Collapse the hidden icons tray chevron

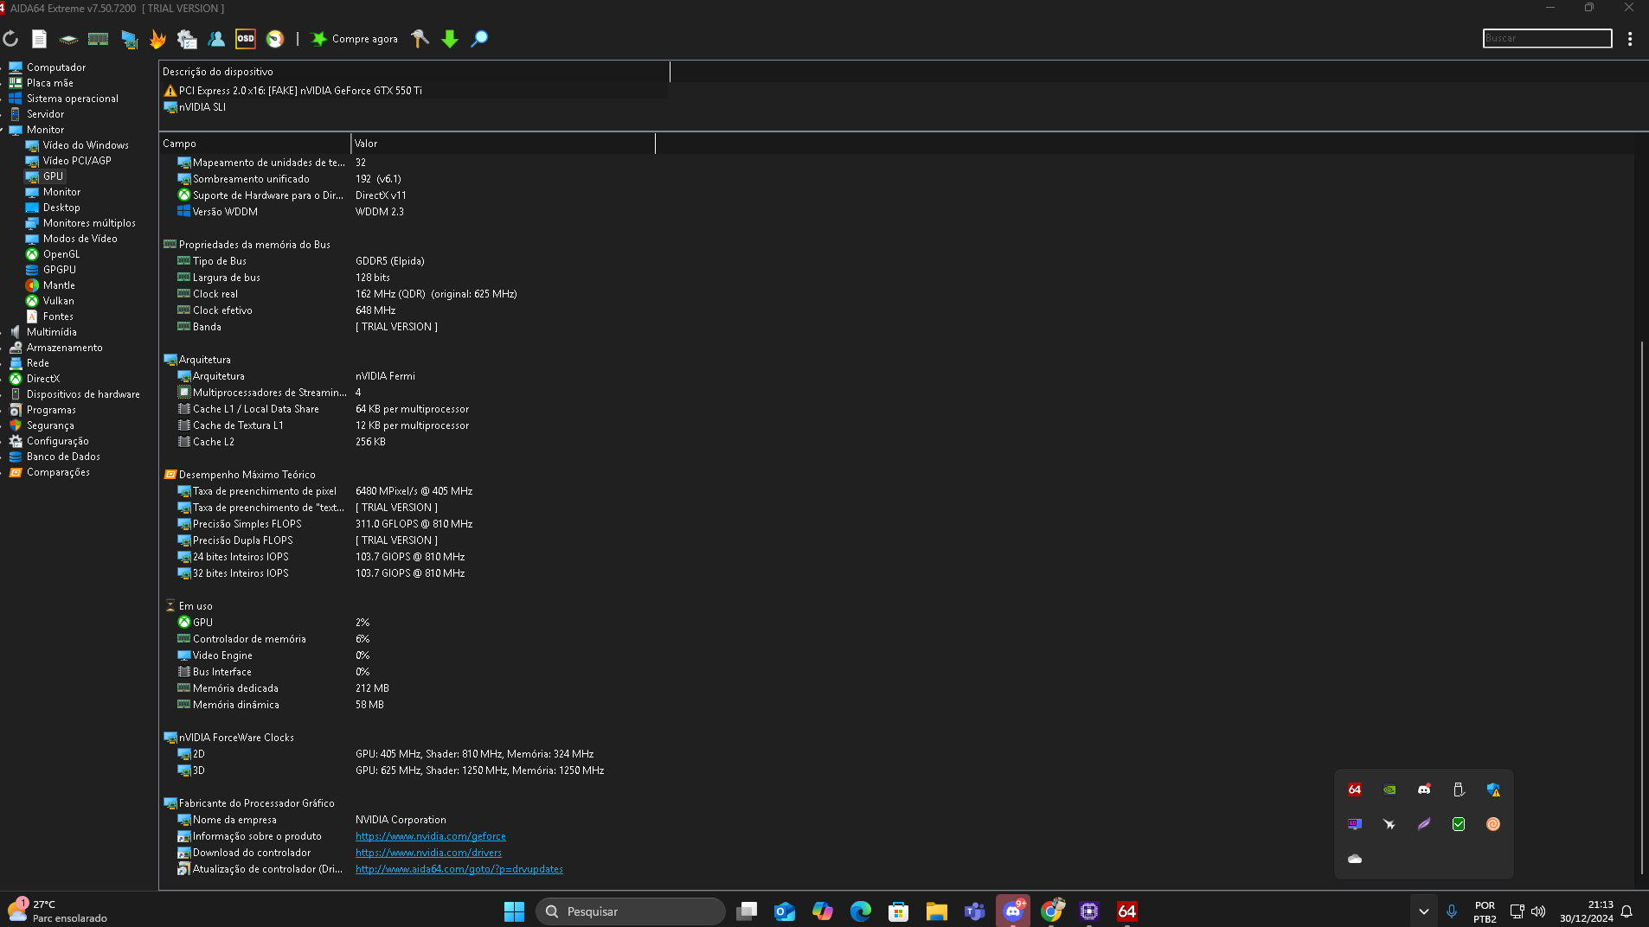[1423, 911]
